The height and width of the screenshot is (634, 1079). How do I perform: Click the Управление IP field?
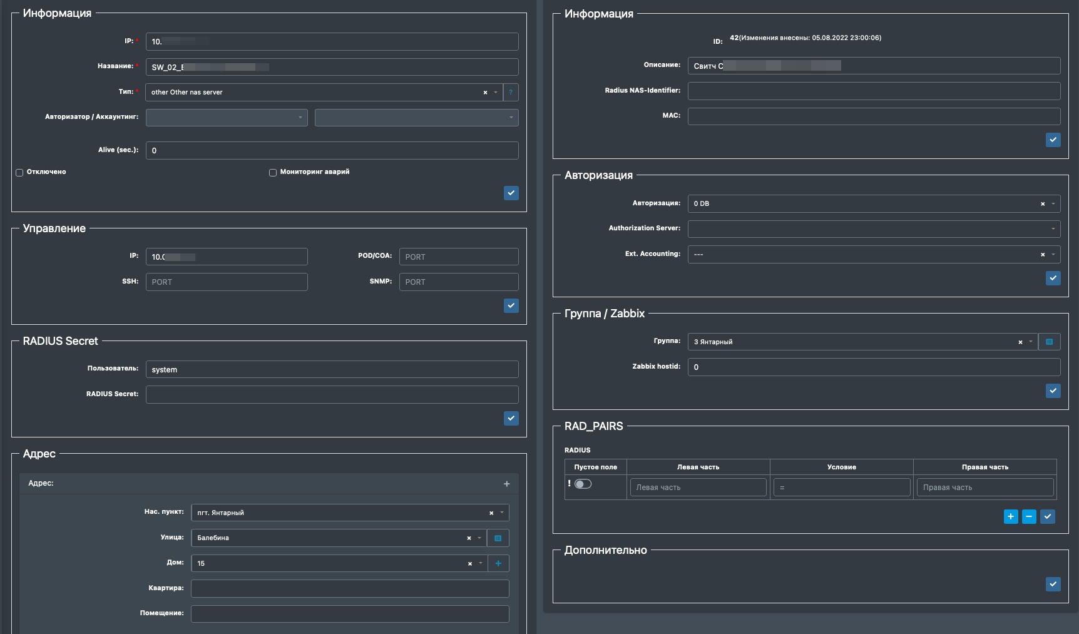(227, 257)
